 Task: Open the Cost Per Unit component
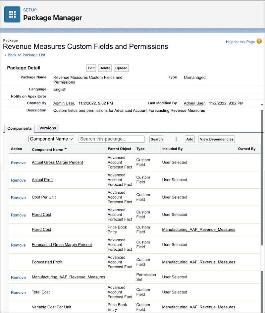[x=44, y=197]
